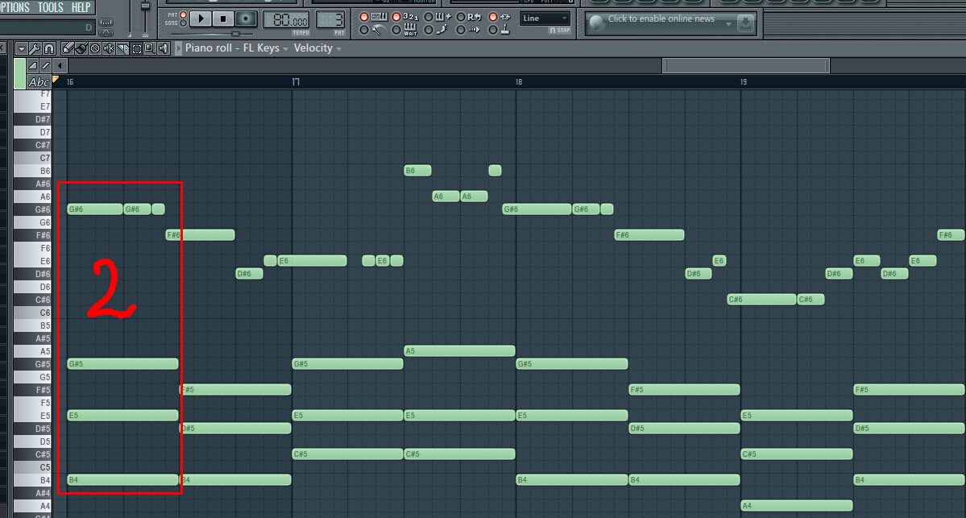Click to enable online news
Image resolution: width=966 pixels, height=518 pixels.
(x=661, y=19)
